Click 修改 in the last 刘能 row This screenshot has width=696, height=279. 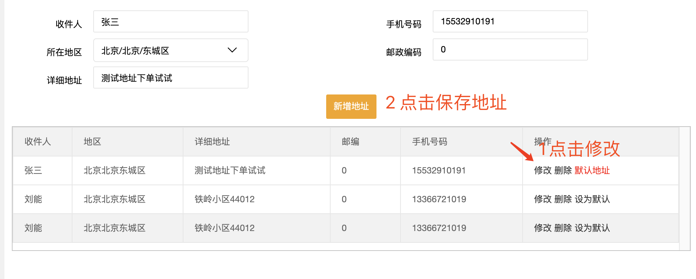point(543,228)
